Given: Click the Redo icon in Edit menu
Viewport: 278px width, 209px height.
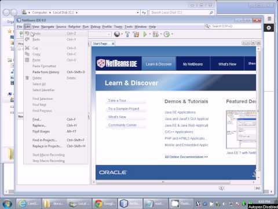Looking at the screenshot, I should (x=27, y=39).
